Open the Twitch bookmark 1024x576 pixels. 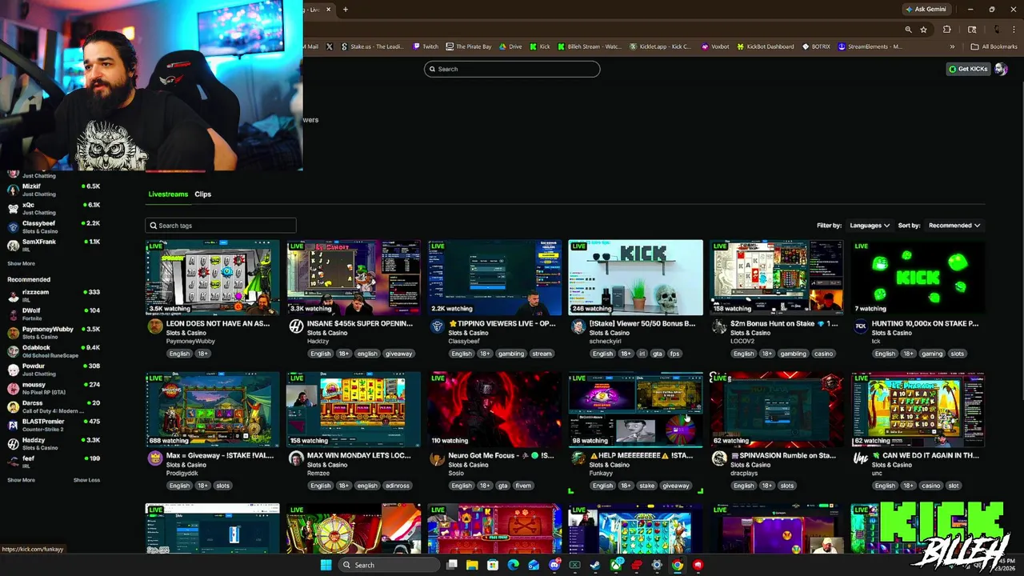click(426, 46)
